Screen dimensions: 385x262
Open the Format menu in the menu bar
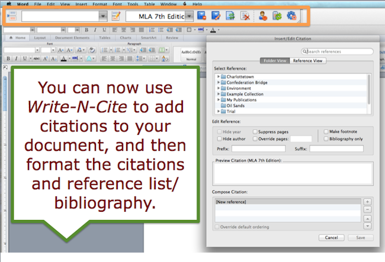pos(100,4)
